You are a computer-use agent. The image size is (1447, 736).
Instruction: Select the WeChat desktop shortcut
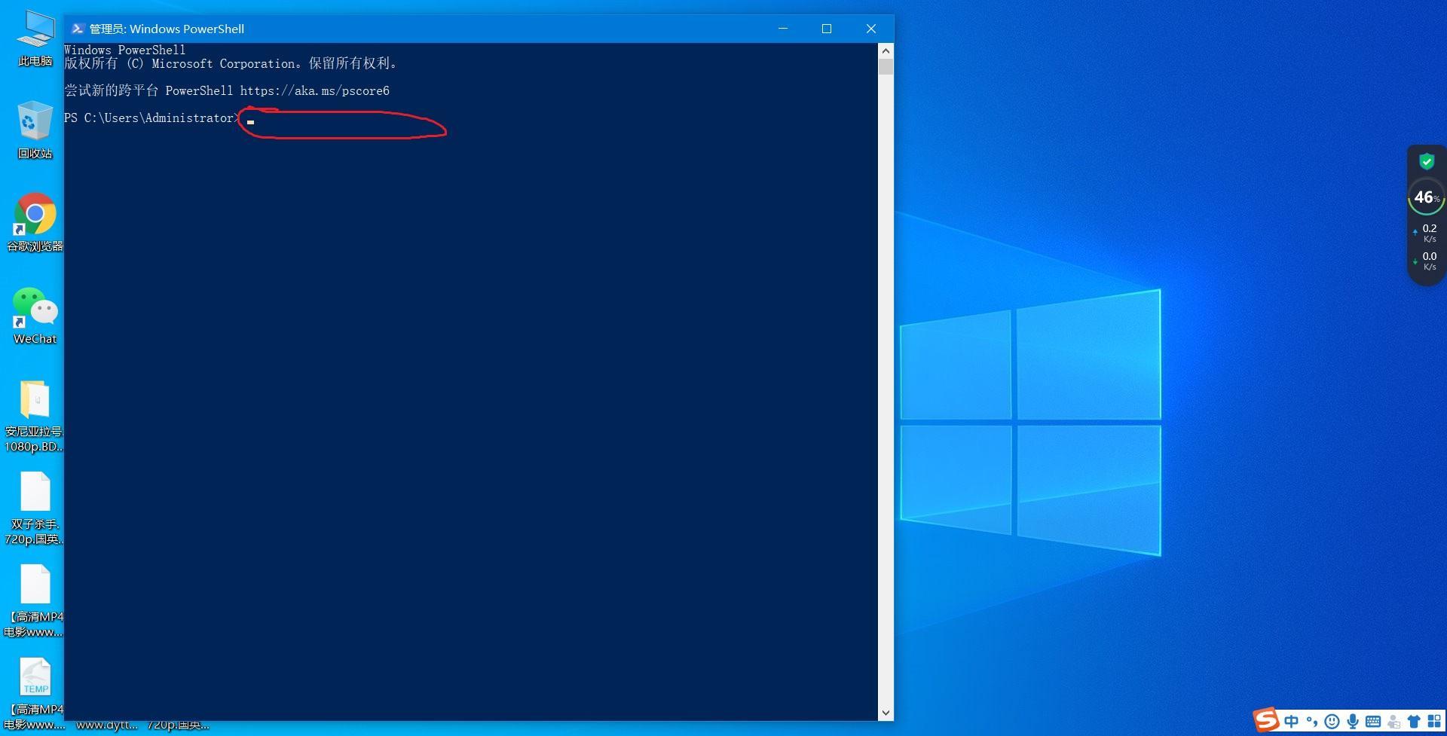(35, 316)
